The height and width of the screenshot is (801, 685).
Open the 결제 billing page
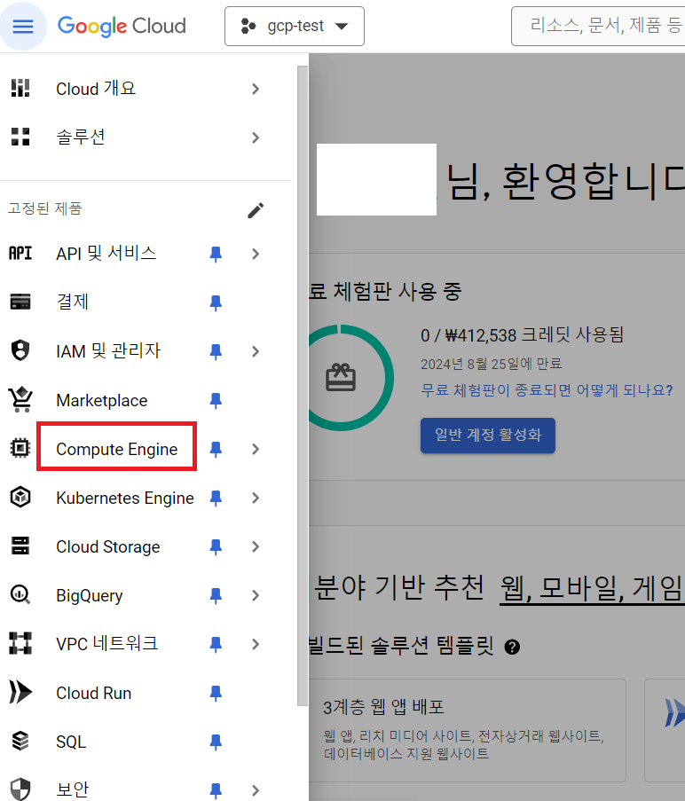pyautogui.click(x=73, y=302)
